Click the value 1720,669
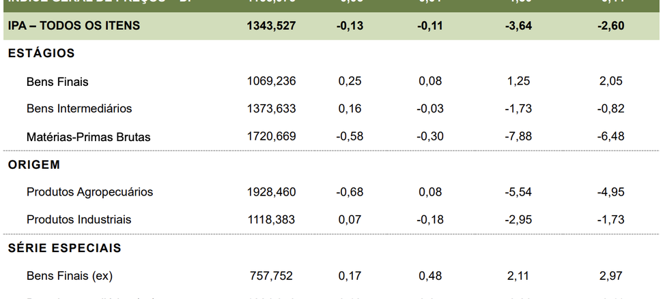The width and height of the screenshot is (663, 299). tap(271, 136)
